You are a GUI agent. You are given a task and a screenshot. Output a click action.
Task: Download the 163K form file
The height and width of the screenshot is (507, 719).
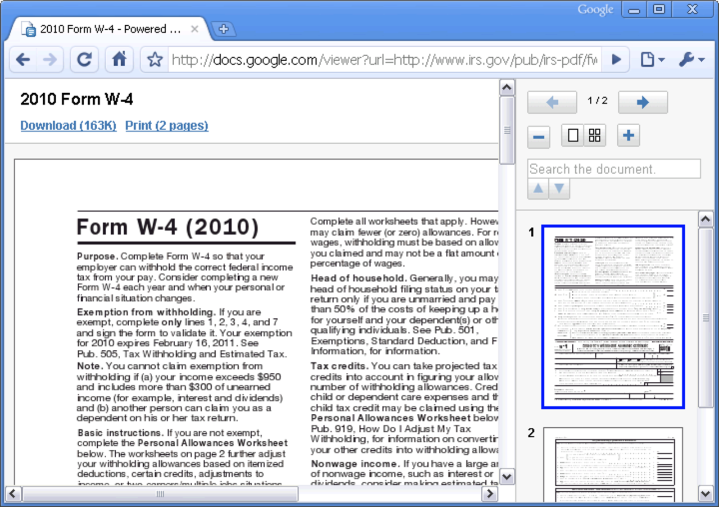(x=68, y=125)
